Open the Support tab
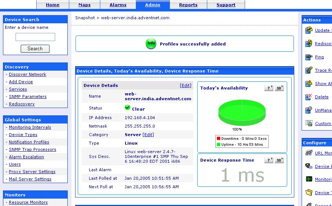The height and width of the screenshot is (206, 332). [x=226, y=5]
